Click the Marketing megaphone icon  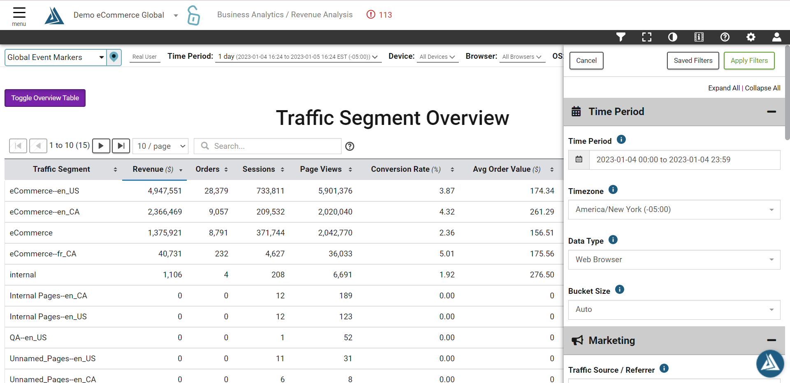point(577,340)
